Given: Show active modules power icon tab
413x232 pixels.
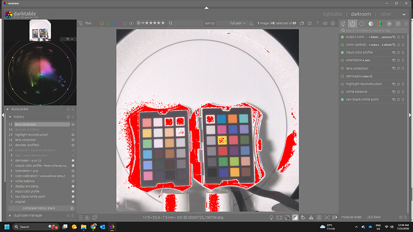Looking at the screenshot, I should (352, 24).
